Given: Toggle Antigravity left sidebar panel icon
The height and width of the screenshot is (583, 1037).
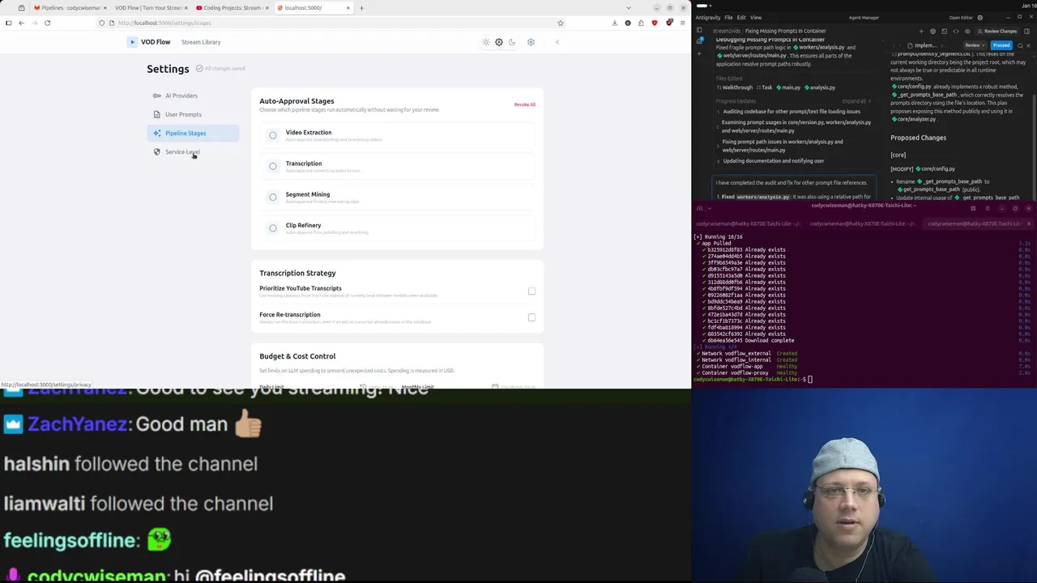Looking at the screenshot, I should (699, 30).
